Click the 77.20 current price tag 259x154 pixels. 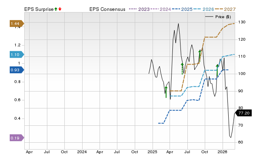coord(243,113)
